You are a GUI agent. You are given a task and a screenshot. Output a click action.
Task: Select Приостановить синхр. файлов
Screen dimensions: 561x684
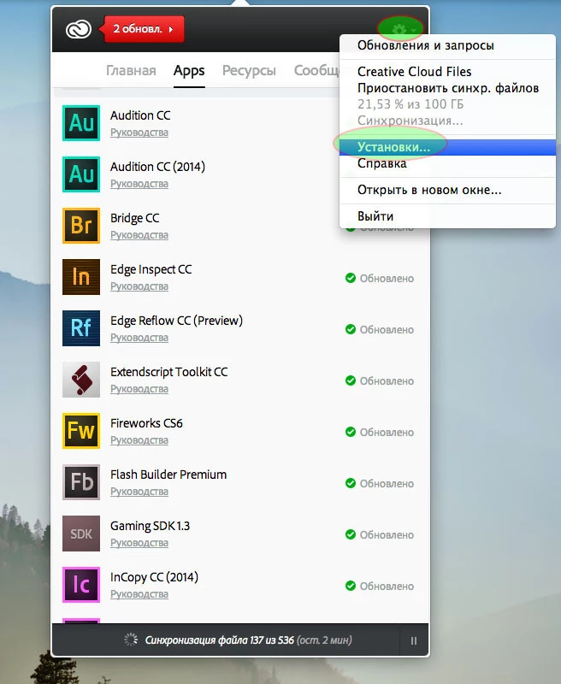[448, 88]
